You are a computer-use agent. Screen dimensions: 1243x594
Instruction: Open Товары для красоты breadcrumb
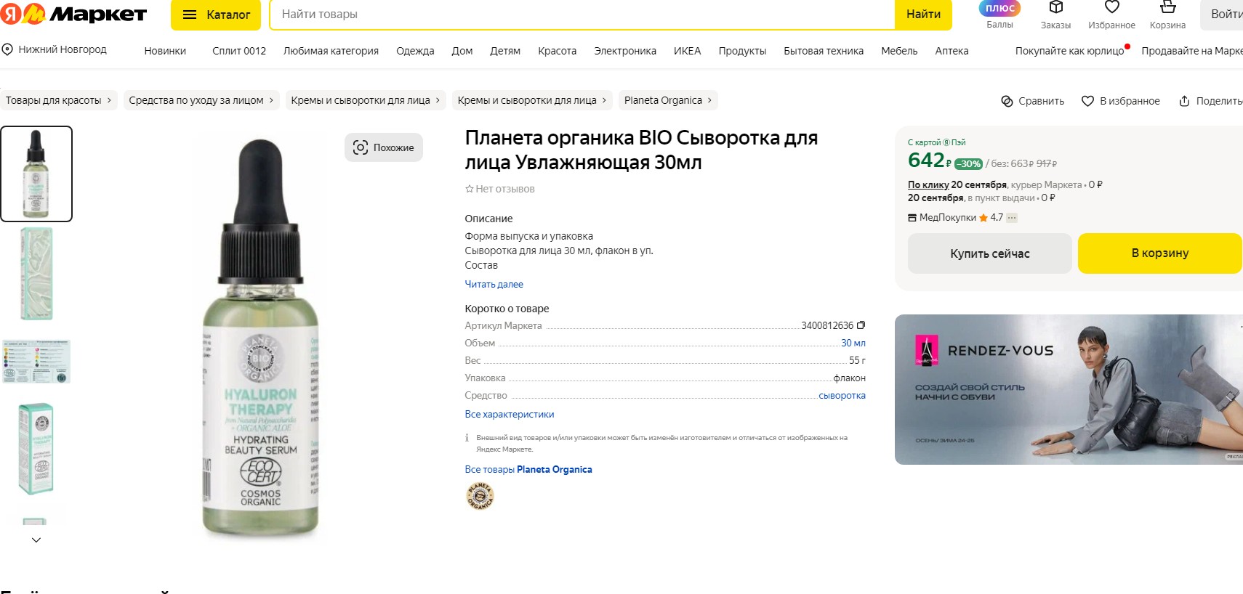pos(59,100)
